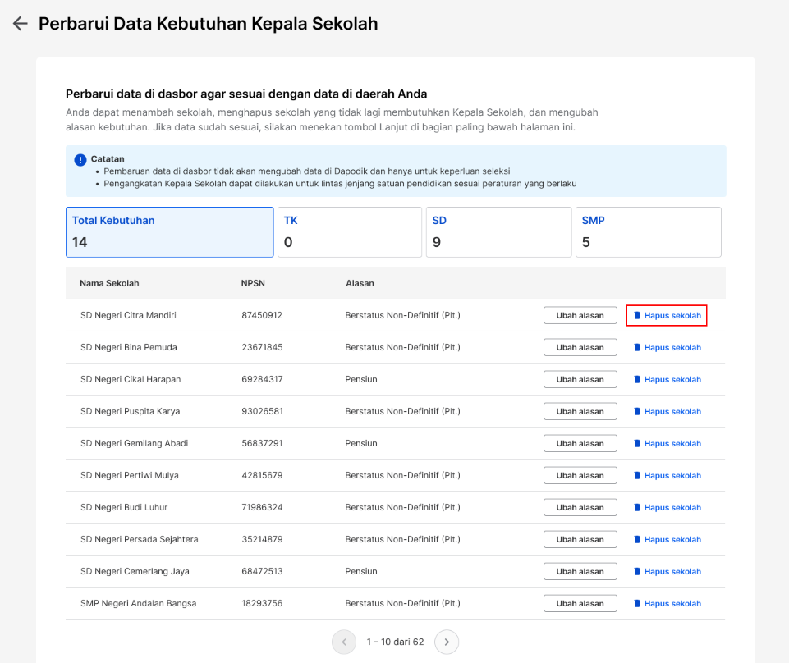Click the Nama Sekolah column header

(x=109, y=283)
